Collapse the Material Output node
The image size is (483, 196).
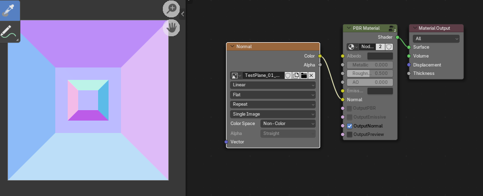click(x=415, y=28)
